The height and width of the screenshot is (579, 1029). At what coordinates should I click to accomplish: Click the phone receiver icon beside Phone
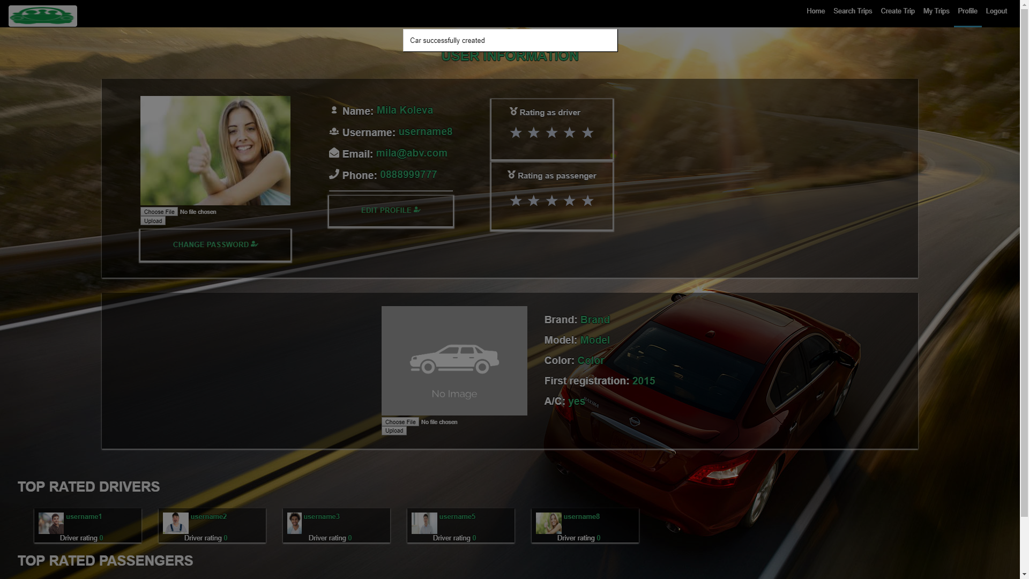(x=334, y=174)
